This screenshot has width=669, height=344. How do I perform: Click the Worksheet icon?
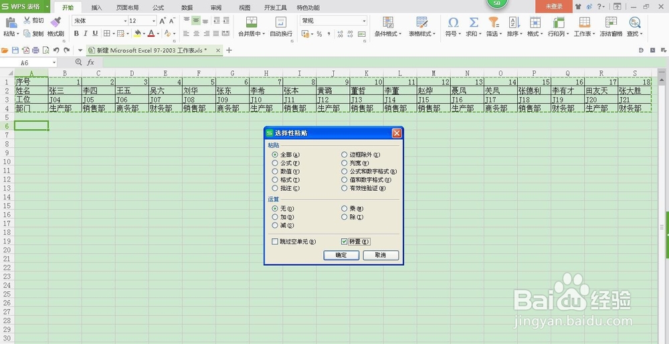[x=585, y=22]
